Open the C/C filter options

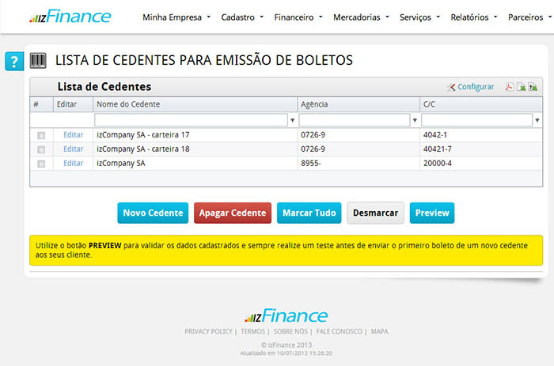pos(537,120)
